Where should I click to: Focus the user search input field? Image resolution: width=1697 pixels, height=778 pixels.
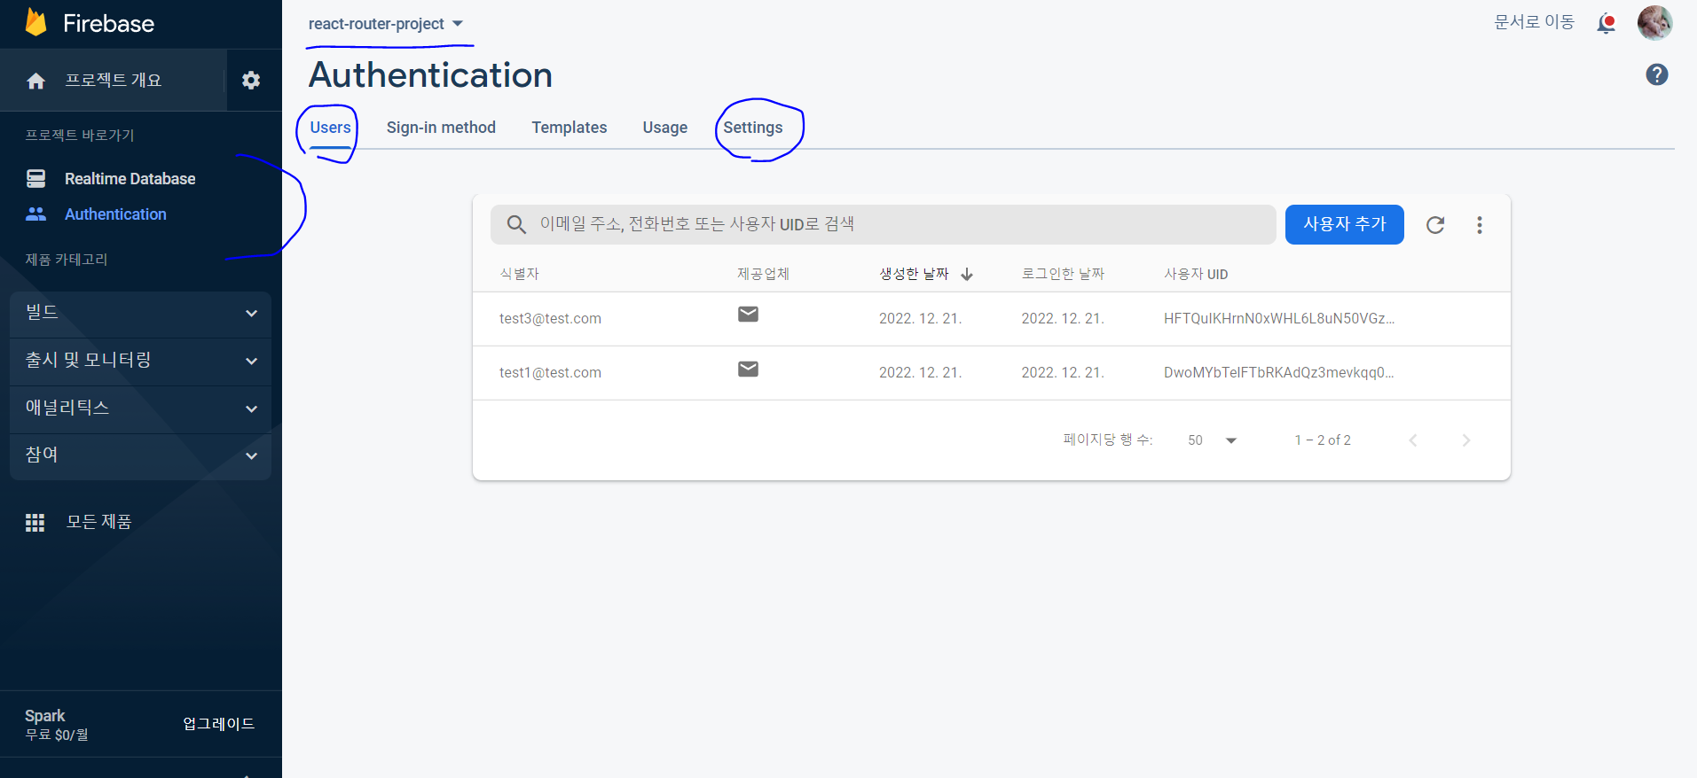click(x=883, y=224)
